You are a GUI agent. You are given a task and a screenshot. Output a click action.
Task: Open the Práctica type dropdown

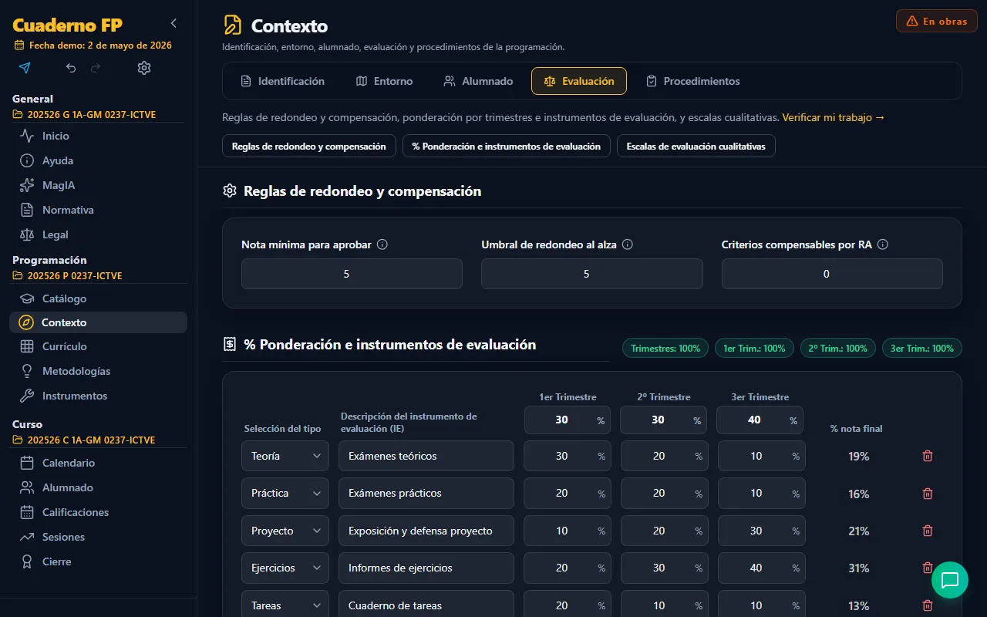coord(285,493)
